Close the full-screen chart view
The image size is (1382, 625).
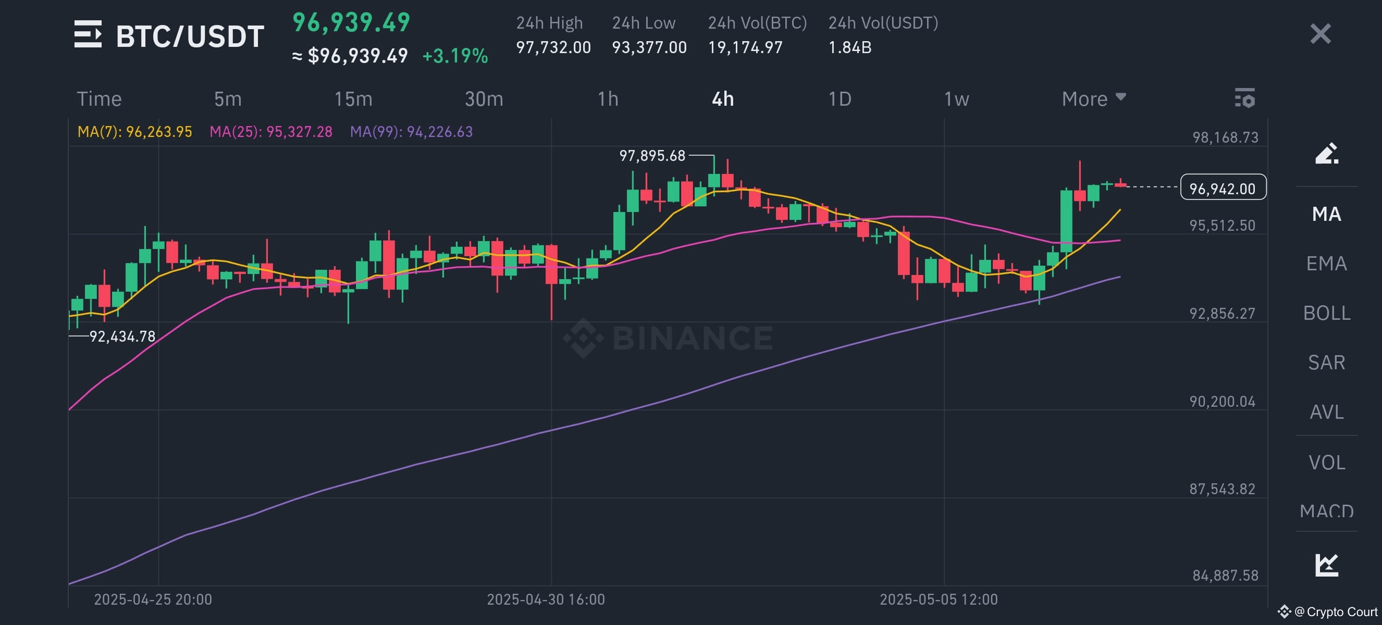click(1321, 34)
